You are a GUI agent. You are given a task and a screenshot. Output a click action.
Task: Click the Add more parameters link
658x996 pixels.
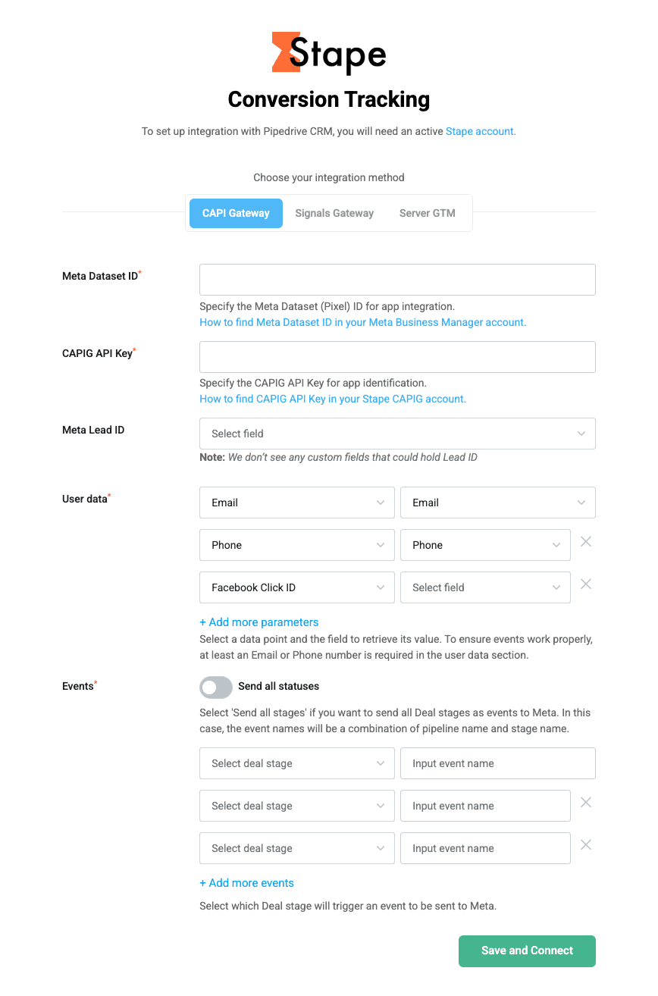[259, 622]
